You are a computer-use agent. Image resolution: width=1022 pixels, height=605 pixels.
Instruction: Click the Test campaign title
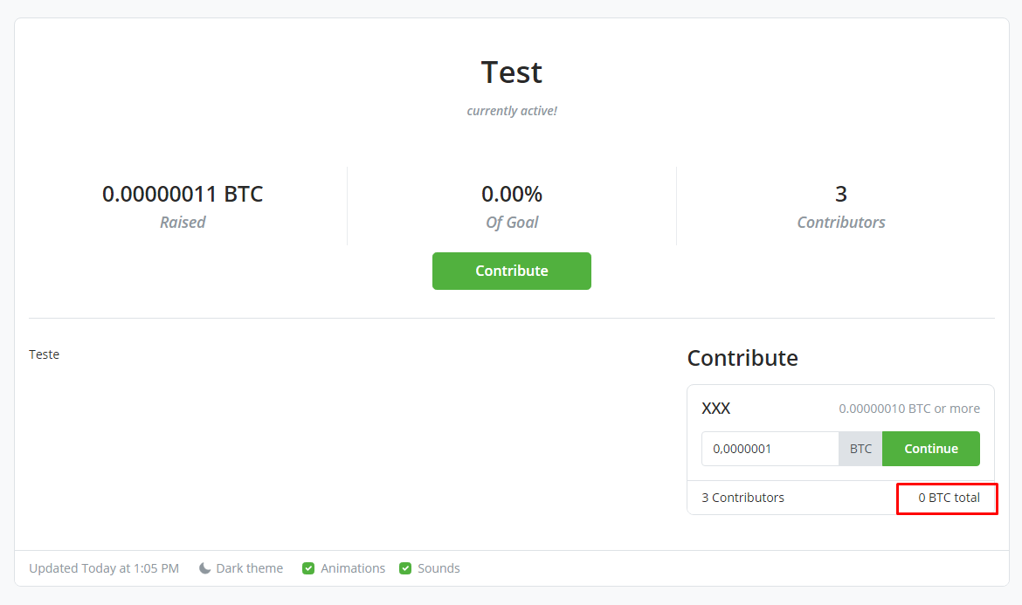click(511, 72)
